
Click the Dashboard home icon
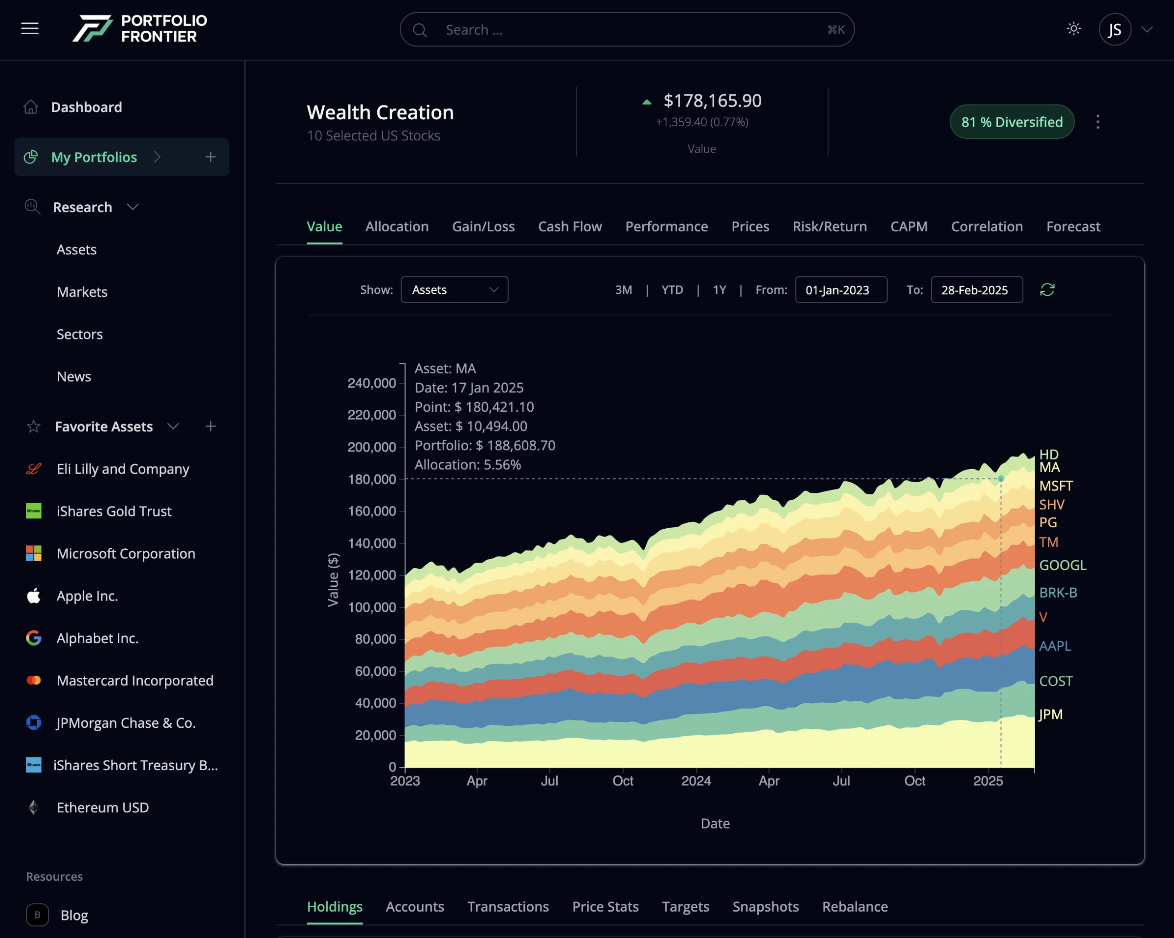coord(31,107)
